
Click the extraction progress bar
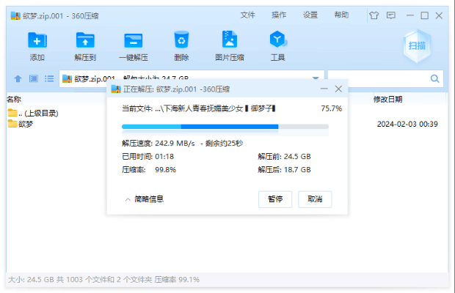click(225, 127)
